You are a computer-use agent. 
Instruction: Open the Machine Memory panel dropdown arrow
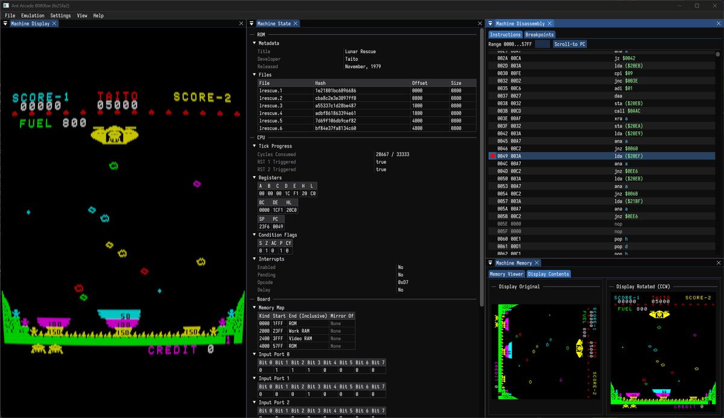[x=491, y=263]
